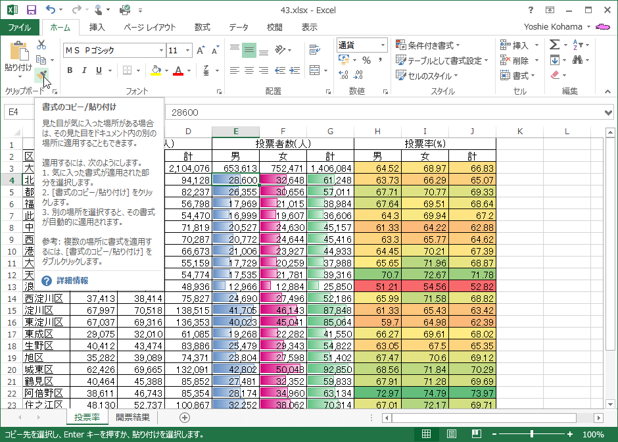Click the Fill down arrow icon
The height and width of the screenshot is (442, 618).
point(554,61)
